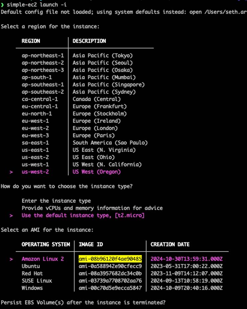Click the 'Select an AMI for the instance' prompt

47,230
